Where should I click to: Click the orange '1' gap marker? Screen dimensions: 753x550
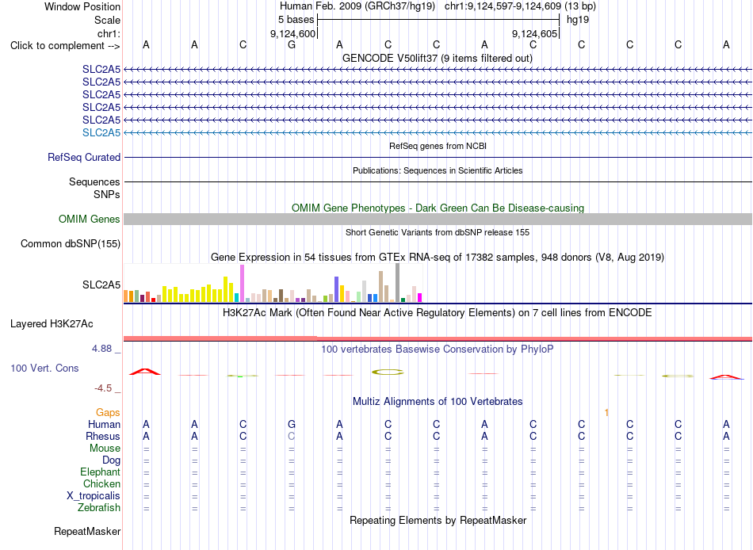click(x=606, y=413)
